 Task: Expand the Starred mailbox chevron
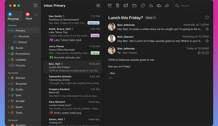click(9, 78)
